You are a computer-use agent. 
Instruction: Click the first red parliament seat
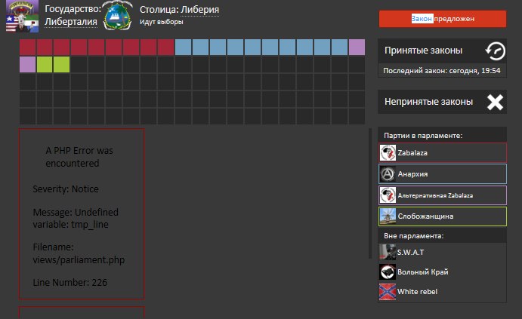coord(28,48)
